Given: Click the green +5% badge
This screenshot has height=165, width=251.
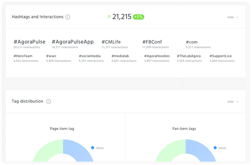Looking at the screenshot, I should 139,17.
